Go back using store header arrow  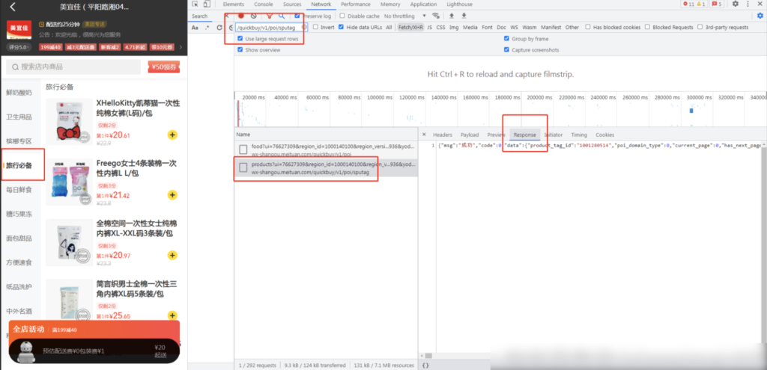pyautogui.click(x=13, y=7)
